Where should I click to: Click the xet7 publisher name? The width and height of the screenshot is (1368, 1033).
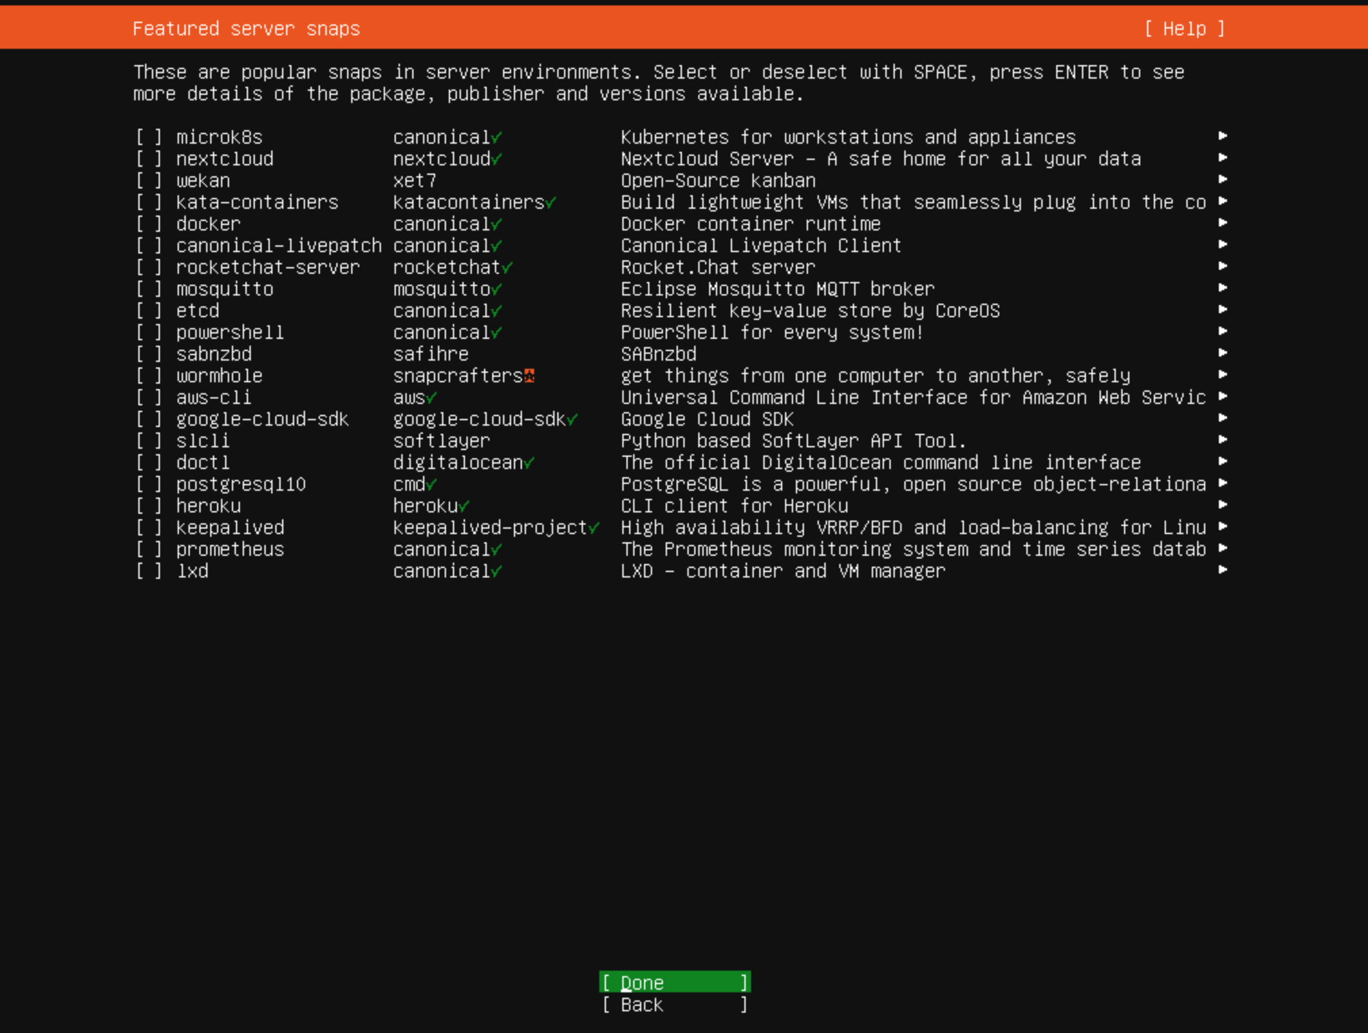(414, 181)
